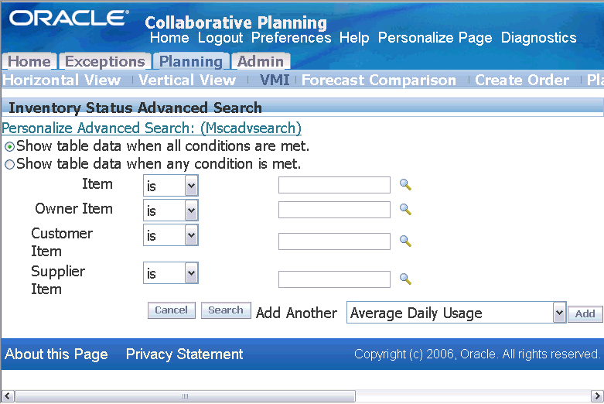
Task: Open the Vertical View subtab
Action: 187,80
